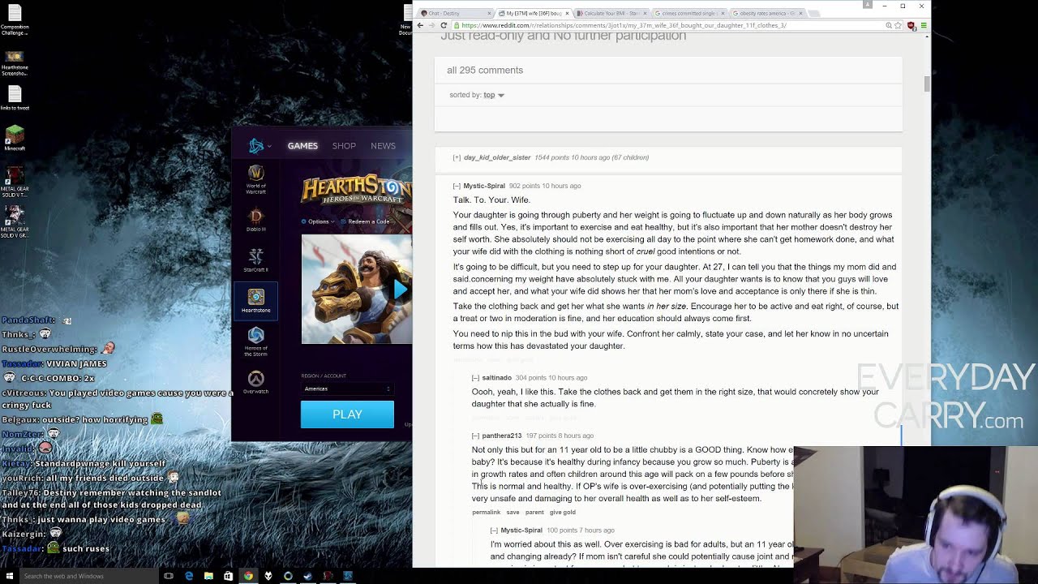
Task: Open the SHOP tab in Battle.net
Action: pos(344,146)
